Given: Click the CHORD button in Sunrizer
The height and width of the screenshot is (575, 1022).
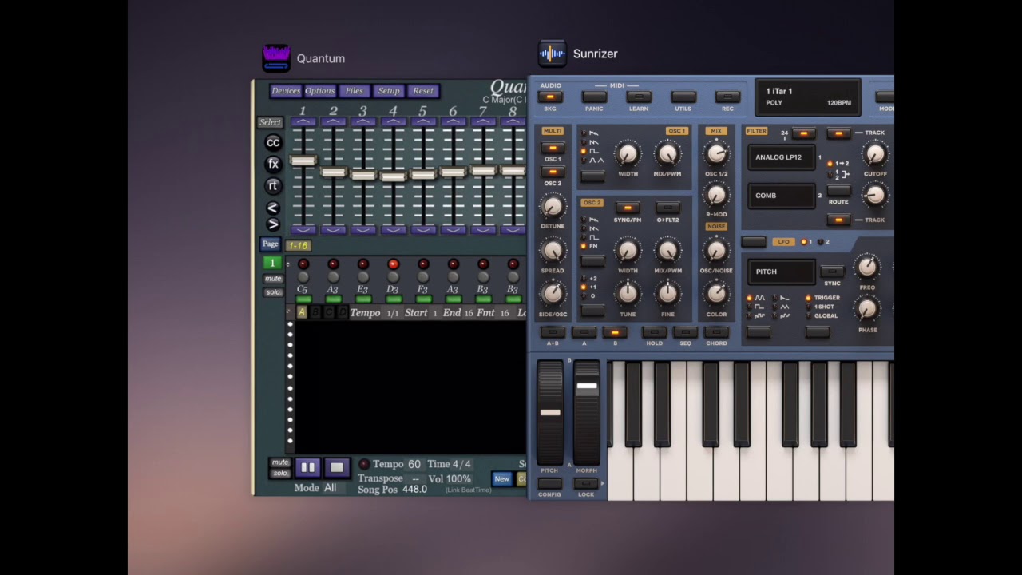Looking at the screenshot, I should [716, 332].
